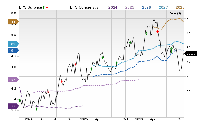Screen dimensions: 203x121
Task: Toggle the 2028 consensus legend entry
Action: [x=176, y=7]
